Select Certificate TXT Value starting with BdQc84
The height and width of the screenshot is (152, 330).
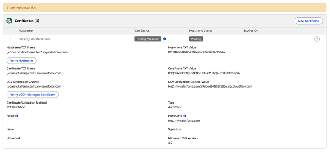[204, 74]
